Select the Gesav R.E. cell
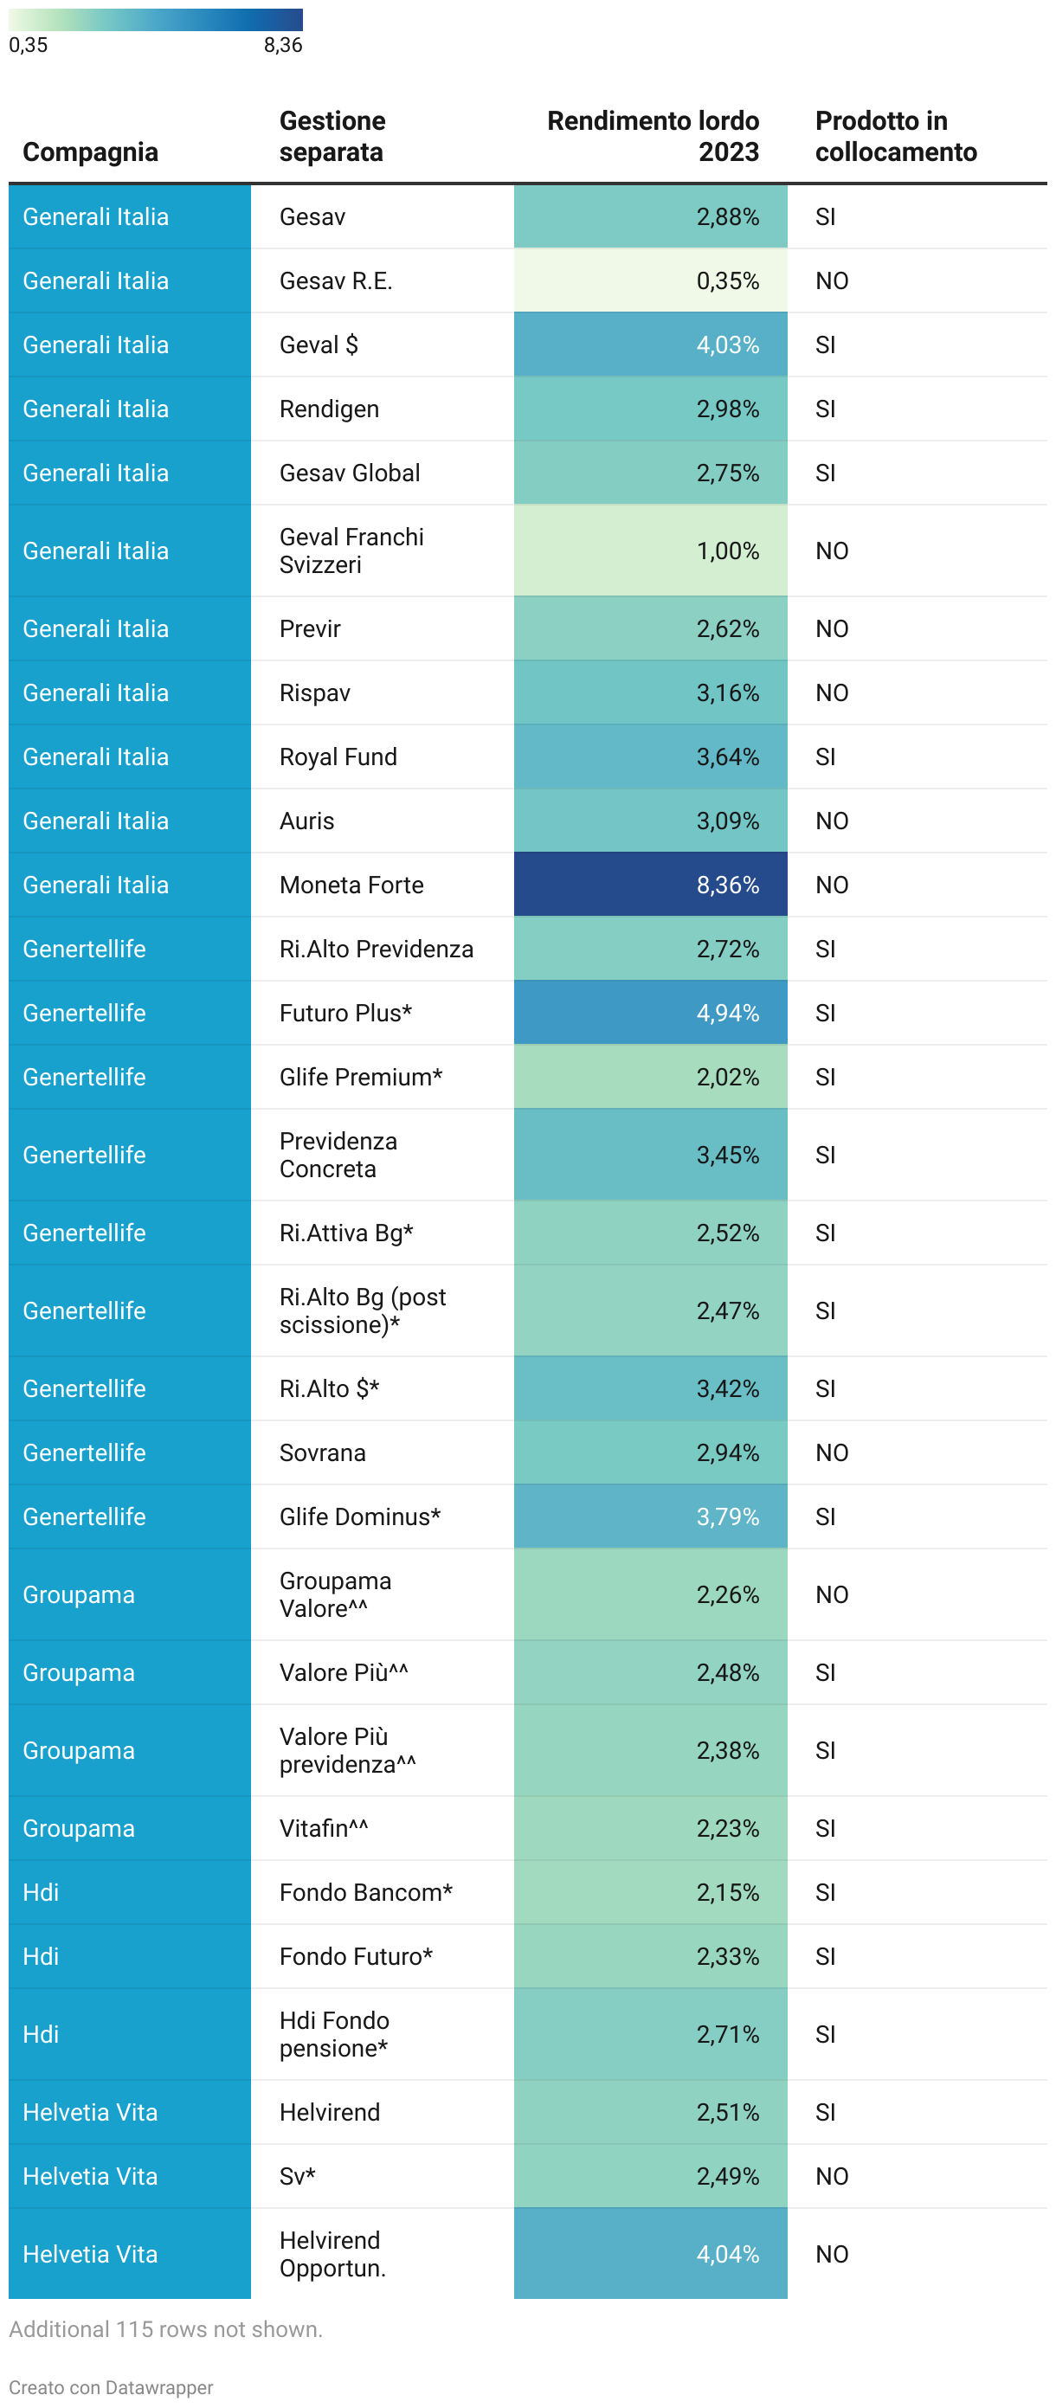 (x=336, y=280)
